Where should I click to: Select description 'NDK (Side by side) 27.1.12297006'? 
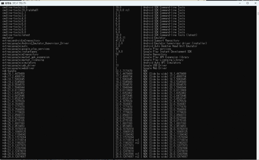165,149
